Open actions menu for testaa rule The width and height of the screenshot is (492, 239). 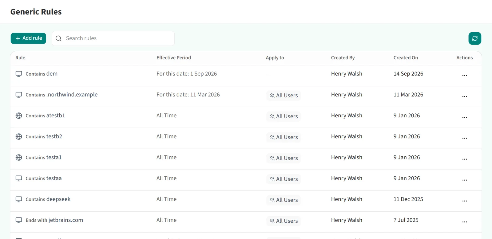click(x=464, y=180)
